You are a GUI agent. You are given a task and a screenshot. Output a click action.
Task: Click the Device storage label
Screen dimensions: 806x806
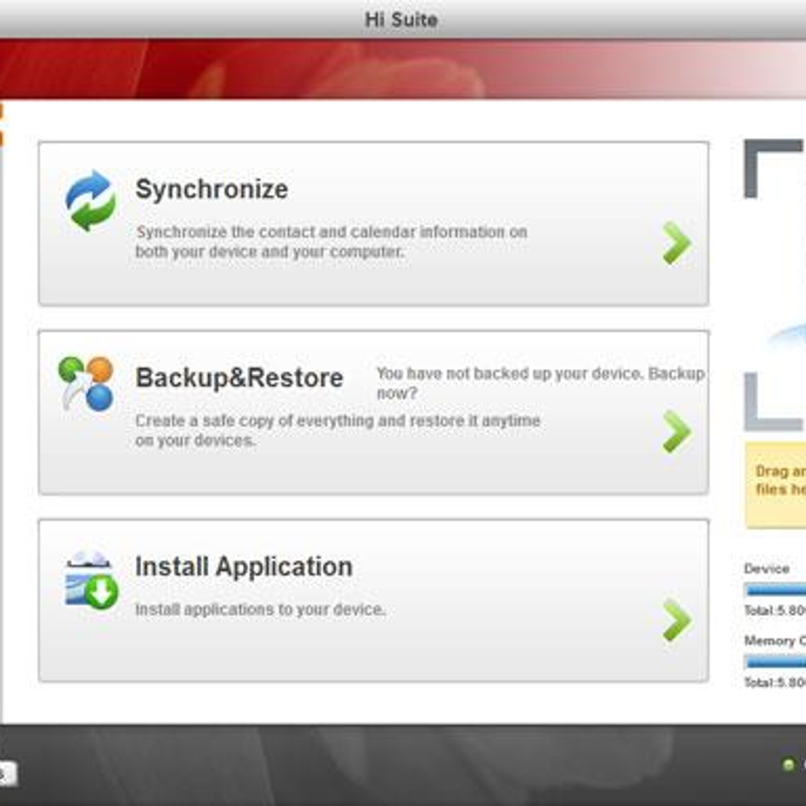(x=766, y=569)
